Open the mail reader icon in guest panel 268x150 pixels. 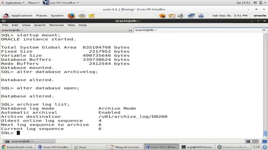tap(82, 16)
